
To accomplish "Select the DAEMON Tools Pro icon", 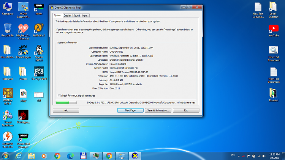I will point(8,140).
